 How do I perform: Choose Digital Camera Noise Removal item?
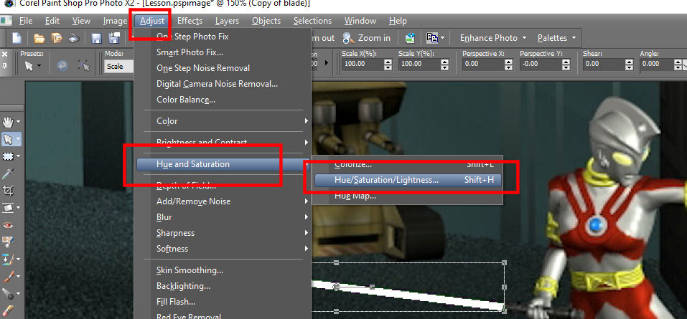click(223, 84)
